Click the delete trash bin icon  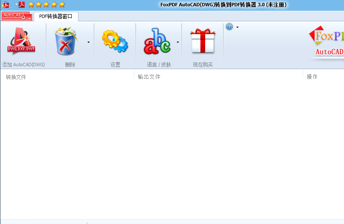(x=66, y=41)
